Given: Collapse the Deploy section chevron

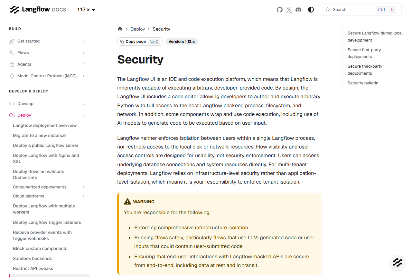Looking at the screenshot, I should click(84, 115).
